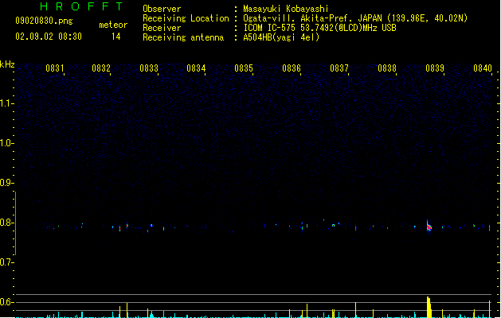The width and height of the screenshot is (501, 318).
Task: Click the strong meteor echo near 0839
Action: point(429,226)
